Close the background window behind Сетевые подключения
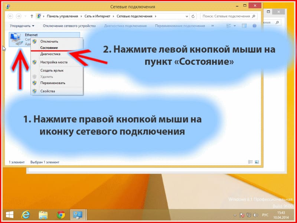Viewport: 297px width, 223px height. tap(279, 12)
